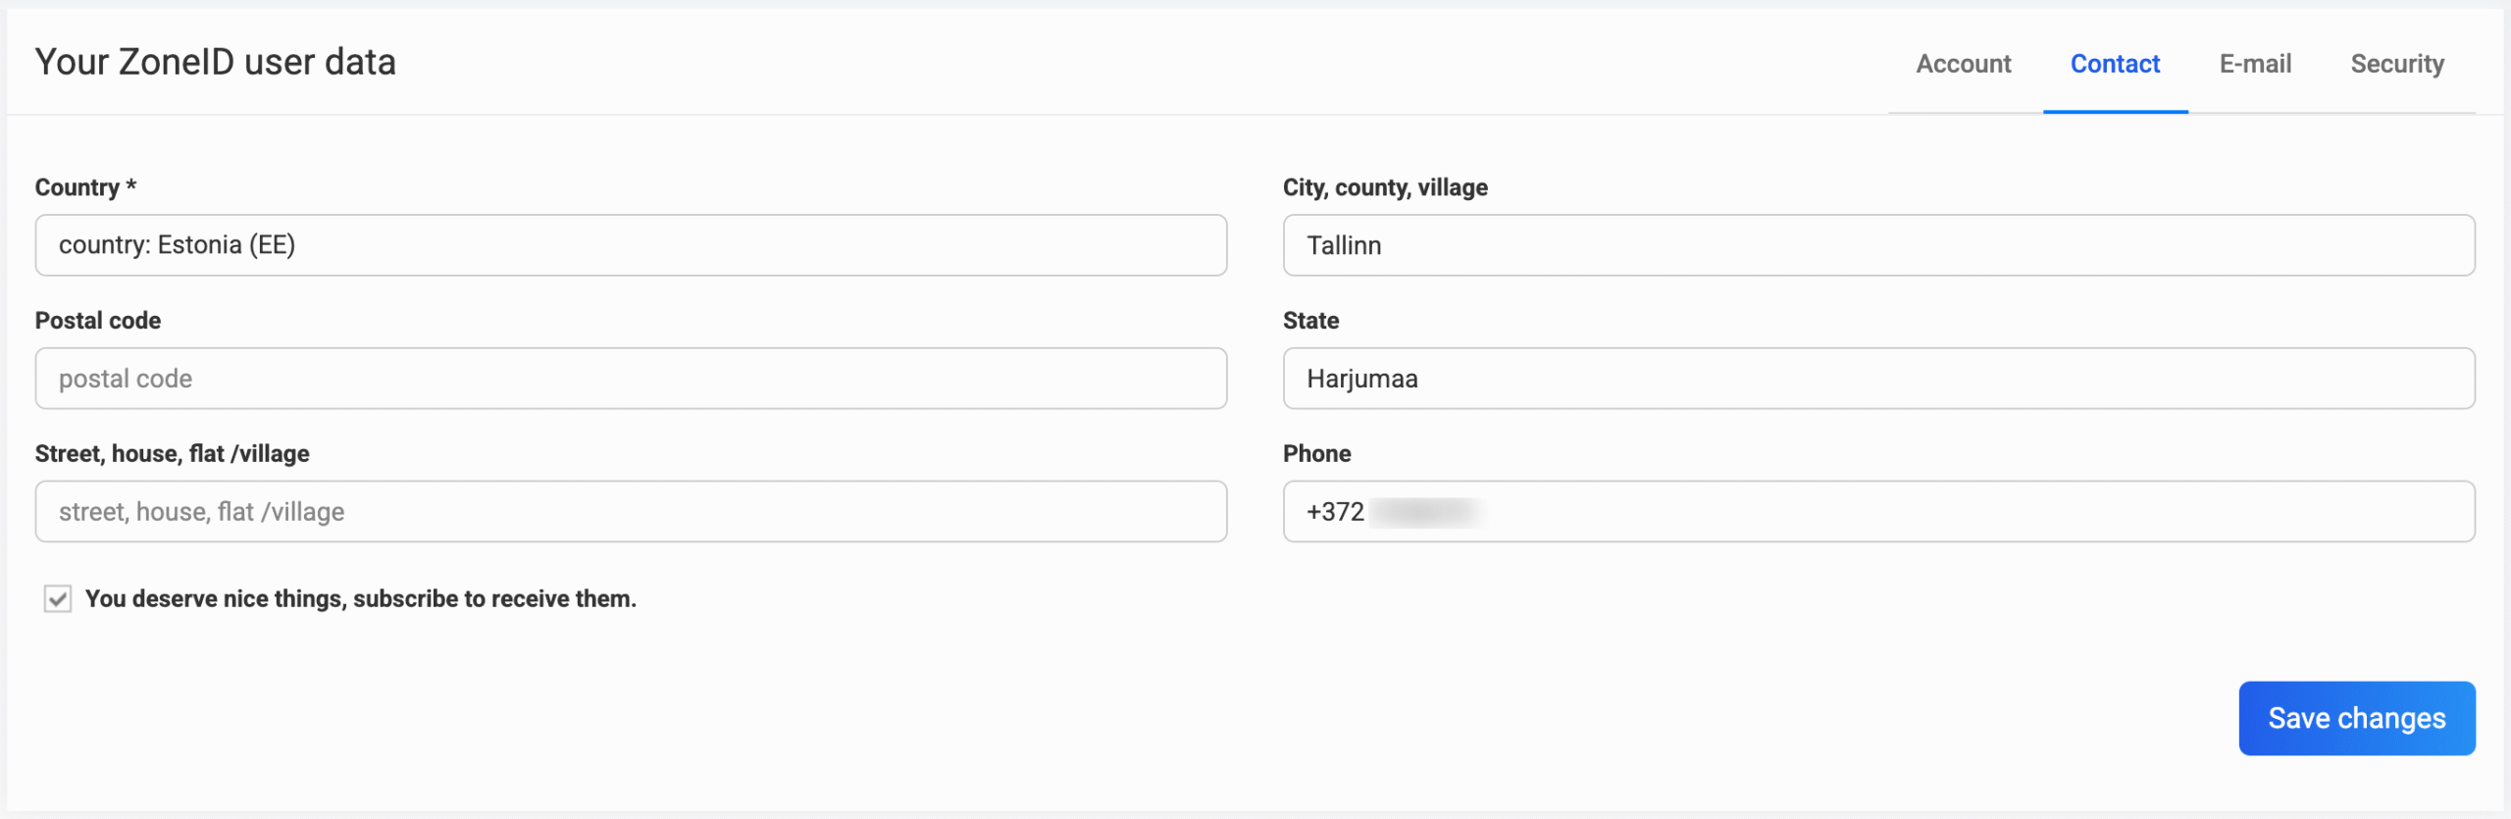Click the Phone field starting with +372
The height and width of the screenshot is (819, 2511).
pyautogui.click(x=1878, y=511)
